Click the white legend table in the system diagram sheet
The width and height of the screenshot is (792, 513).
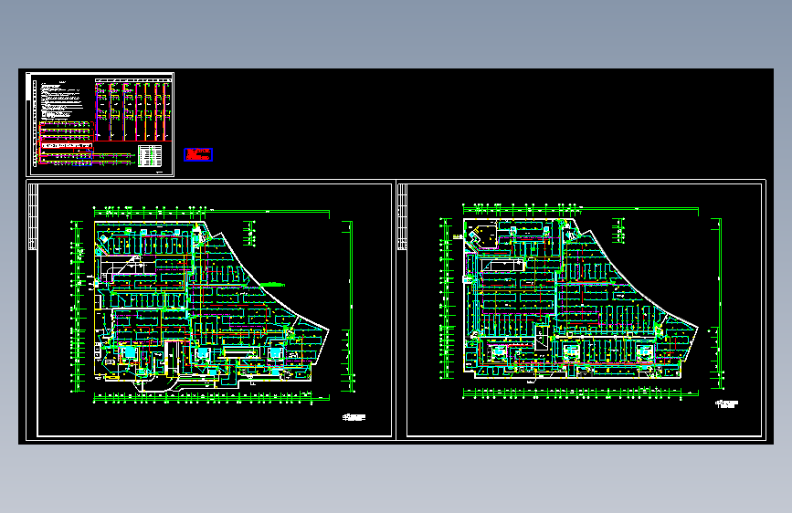pyautogui.click(x=150, y=155)
